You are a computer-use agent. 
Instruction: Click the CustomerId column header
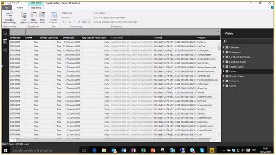click(117, 37)
